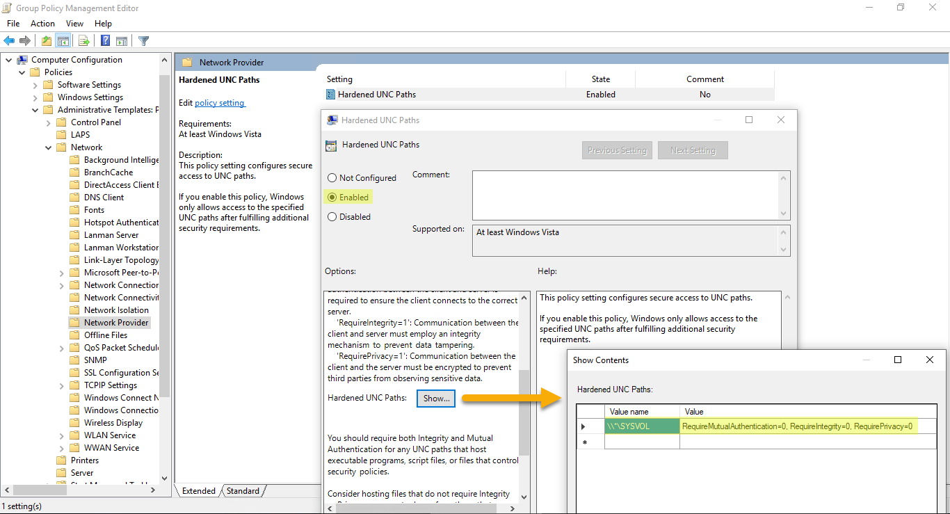The height and width of the screenshot is (514, 950).
Task: Click the tree pane vertical scrollbar
Action: [165, 236]
